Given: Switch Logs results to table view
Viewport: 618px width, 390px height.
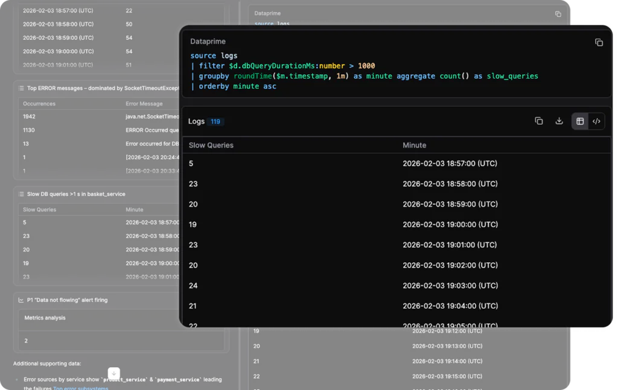Looking at the screenshot, I should click(x=580, y=121).
